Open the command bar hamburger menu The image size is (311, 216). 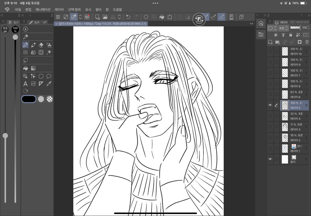[x=58, y=17]
